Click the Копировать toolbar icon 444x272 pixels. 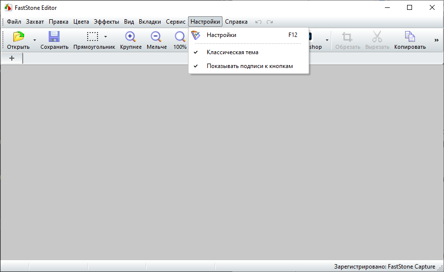tap(410, 37)
